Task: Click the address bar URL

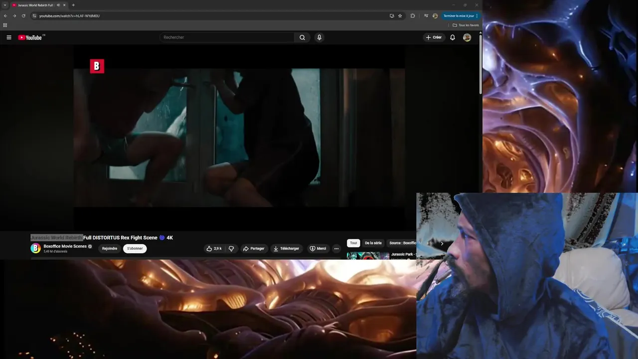Action: tap(69, 16)
